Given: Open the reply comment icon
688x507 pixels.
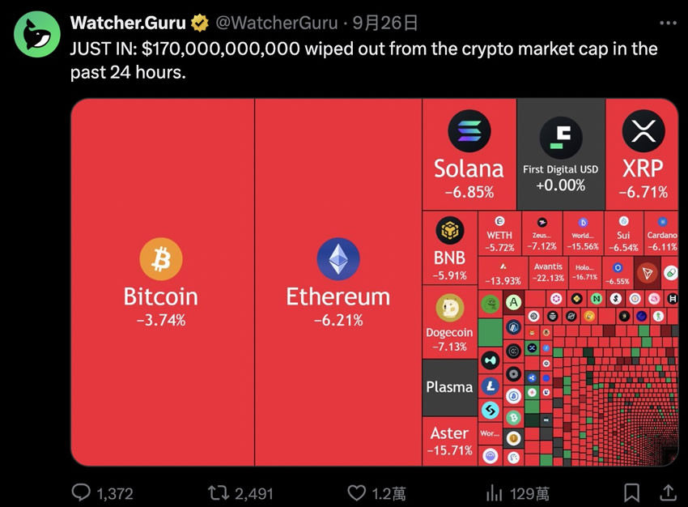Looking at the screenshot, I should (81, 492).
